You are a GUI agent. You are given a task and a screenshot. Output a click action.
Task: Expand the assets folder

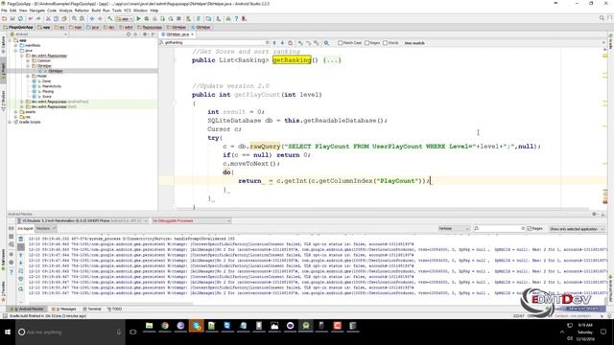coord(15,112)
